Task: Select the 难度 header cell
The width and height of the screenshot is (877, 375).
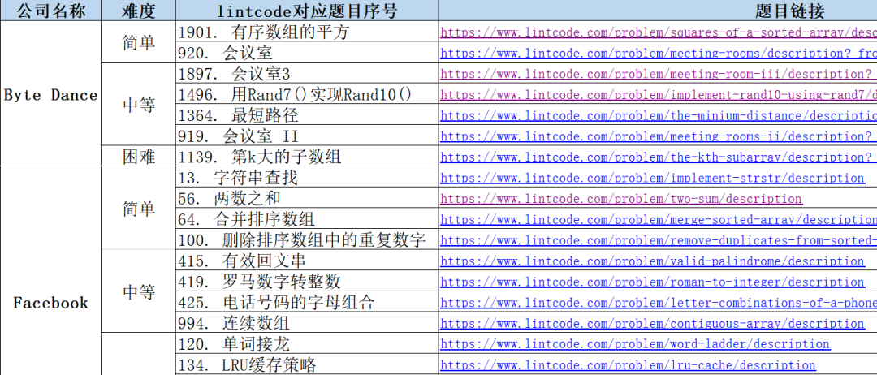Action: tap(139, 11)
